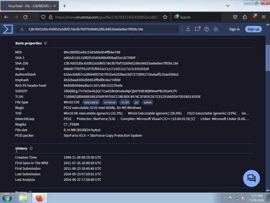
Task: Click the VirusTotal logo icon
Action: (x=8, y=29)
